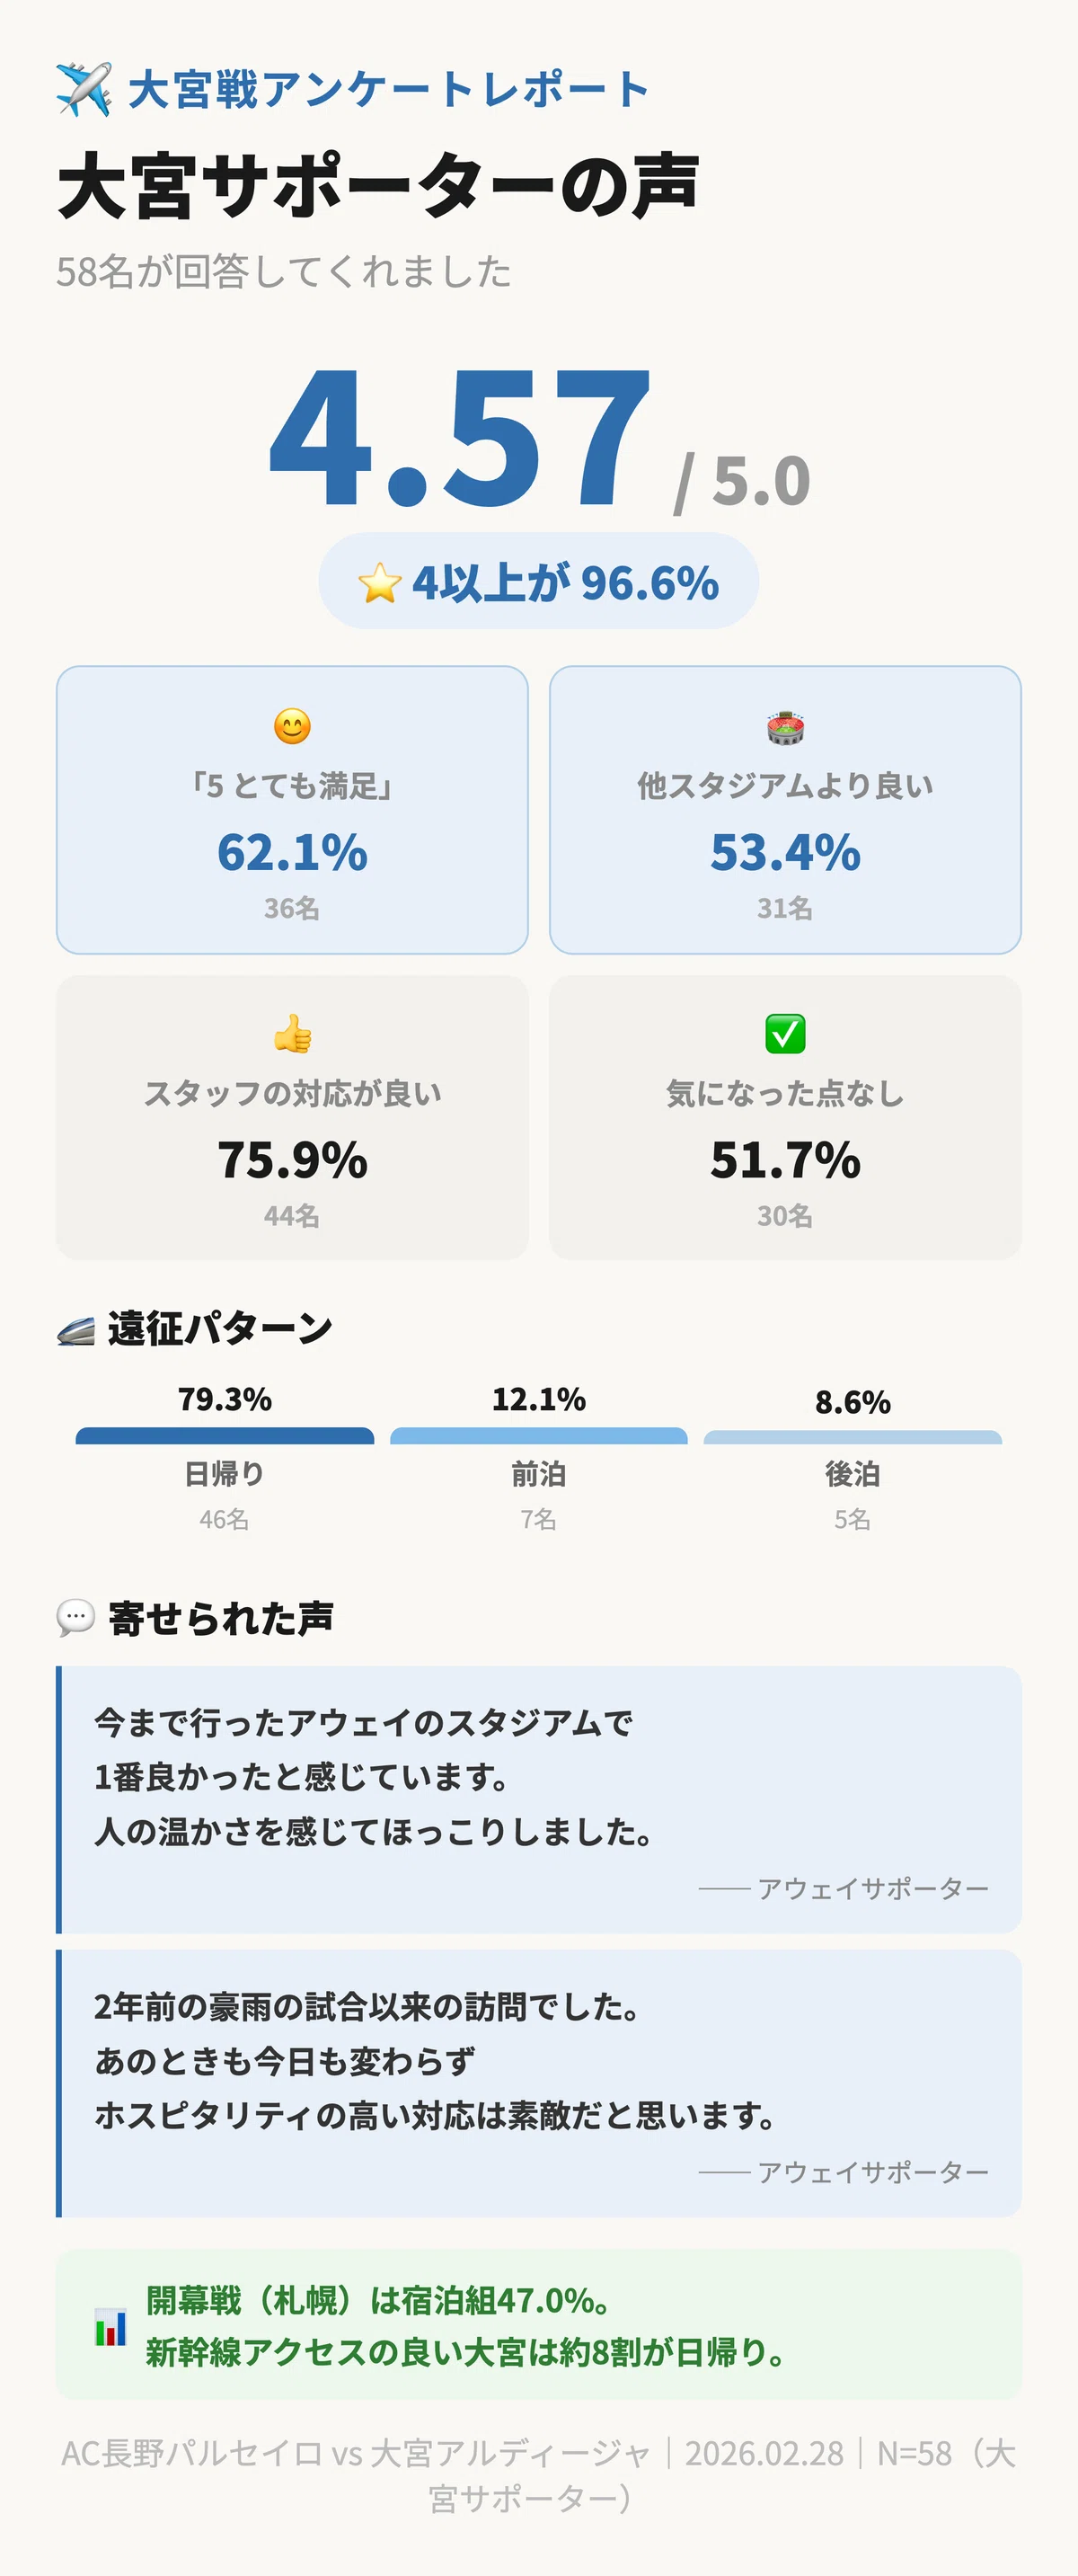
Task: Select the first quote about アウェイのスタジアム
Action: [538, 1799]
